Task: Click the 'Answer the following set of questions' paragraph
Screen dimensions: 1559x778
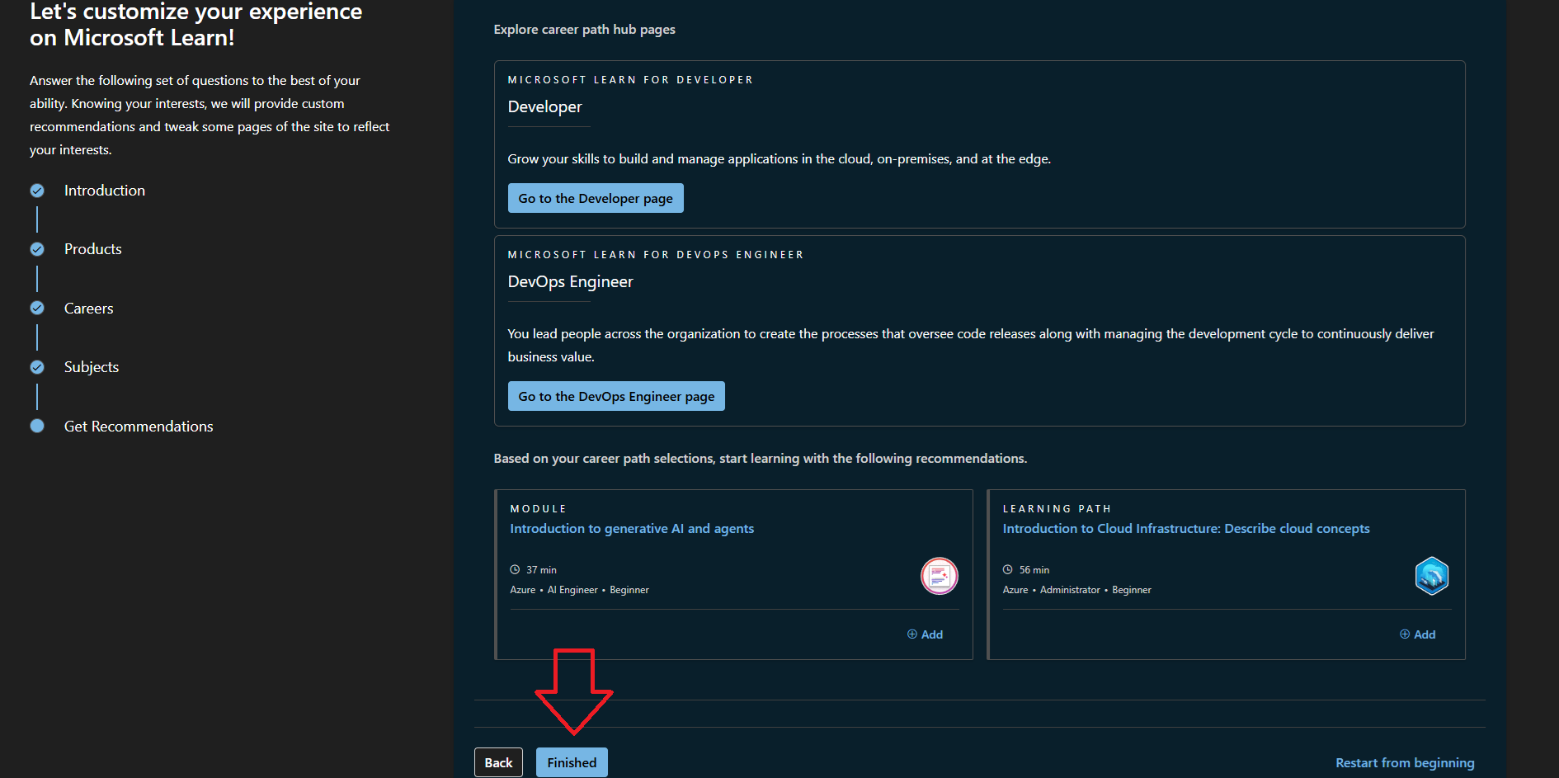Action: tap(210, 115)
